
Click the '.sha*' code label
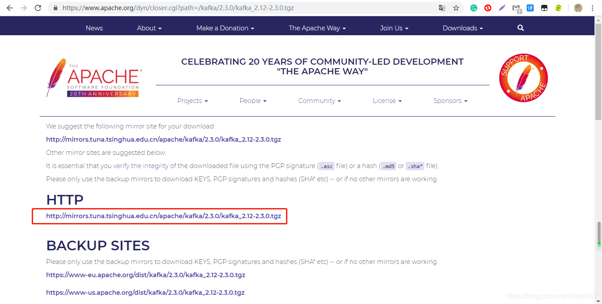pos(415,166)
